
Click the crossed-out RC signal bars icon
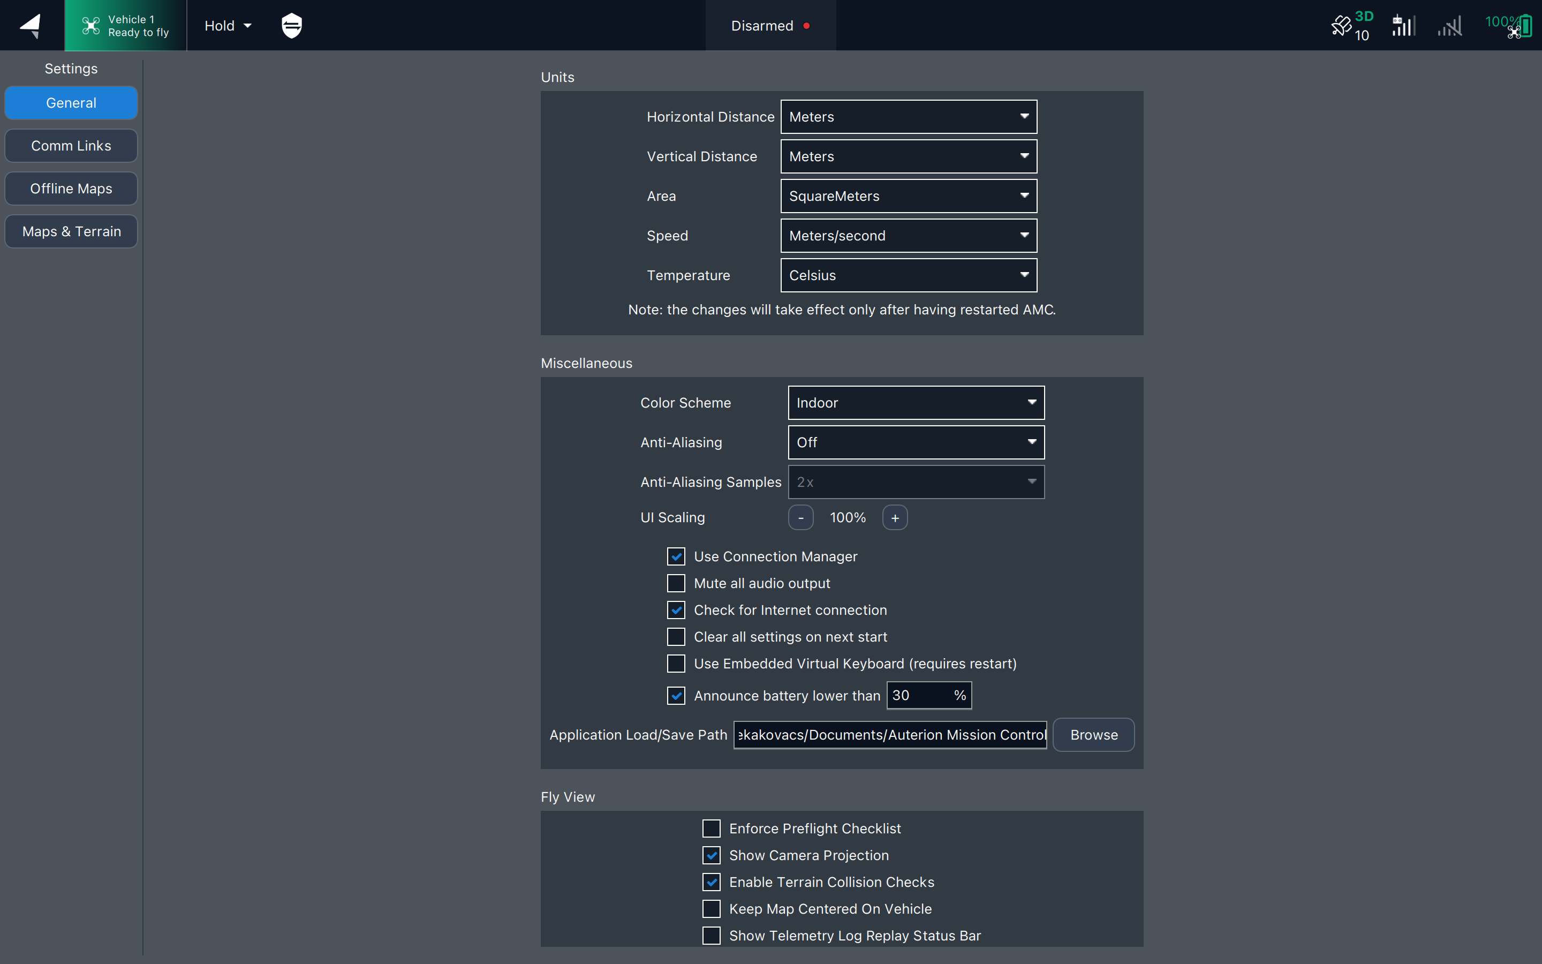pos(1449,27)
